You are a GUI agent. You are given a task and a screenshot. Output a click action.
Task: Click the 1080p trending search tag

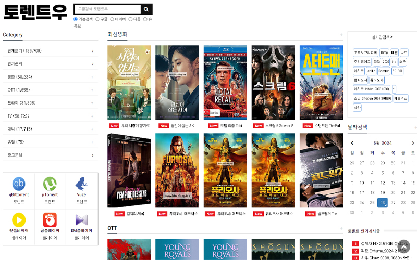click(384, 53)
